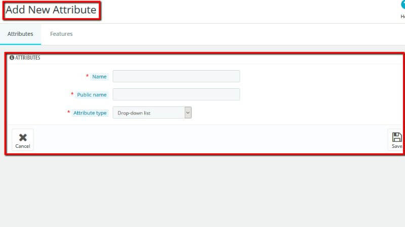Click the info icon beside ATTRIBUTES heading
Viewport: 405px width, 227px height.
pos(12,58)
